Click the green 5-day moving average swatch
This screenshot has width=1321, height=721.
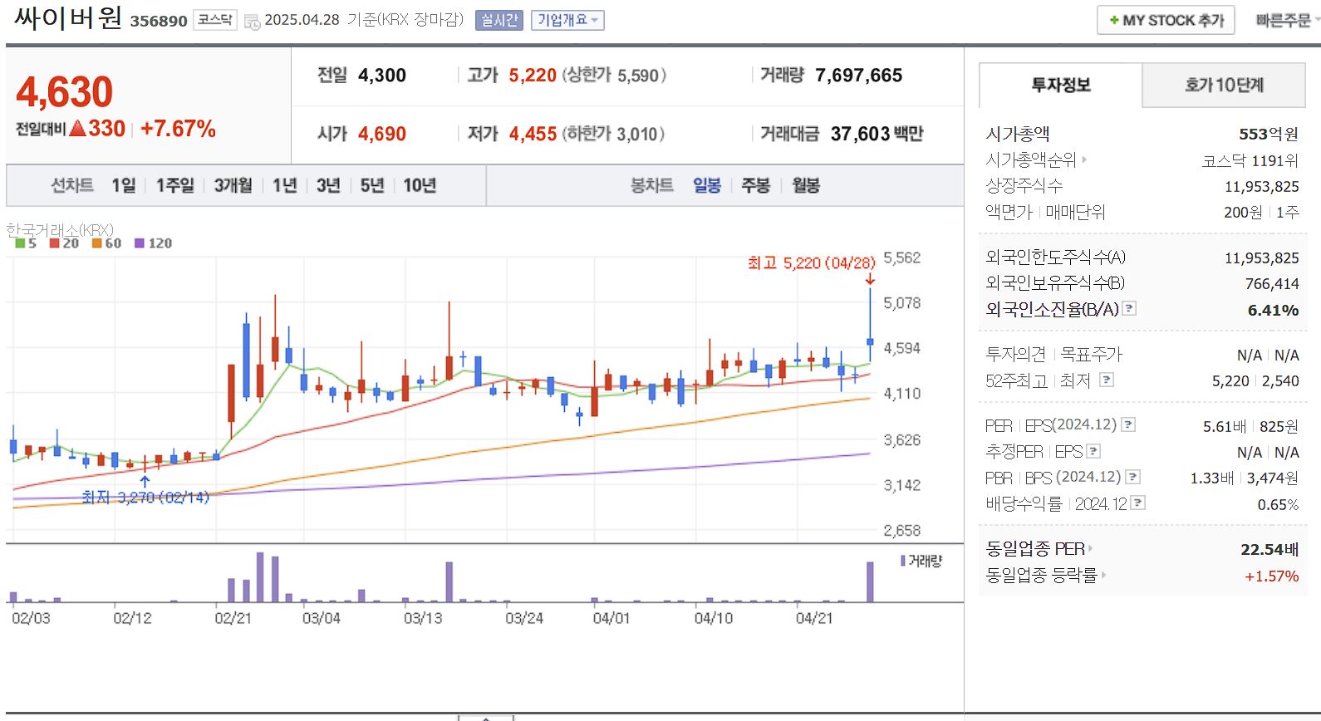pyautogui.click(x=20, y=243)
